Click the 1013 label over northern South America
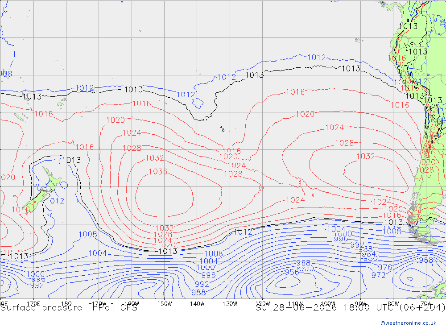 coord(408,26)
